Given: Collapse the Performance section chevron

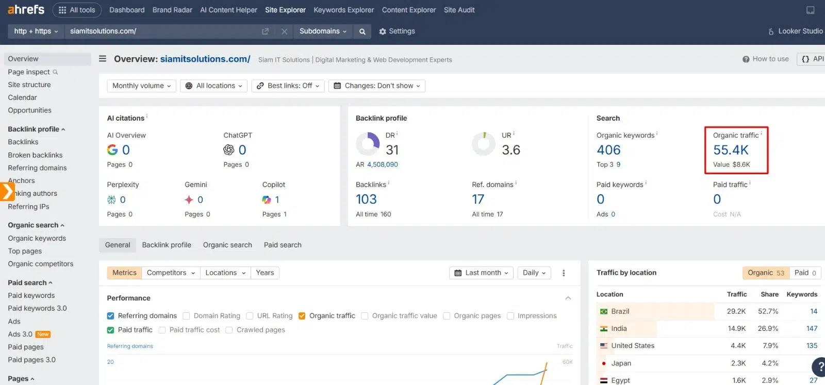Looking at the screenshot, I should coord(568,298).
